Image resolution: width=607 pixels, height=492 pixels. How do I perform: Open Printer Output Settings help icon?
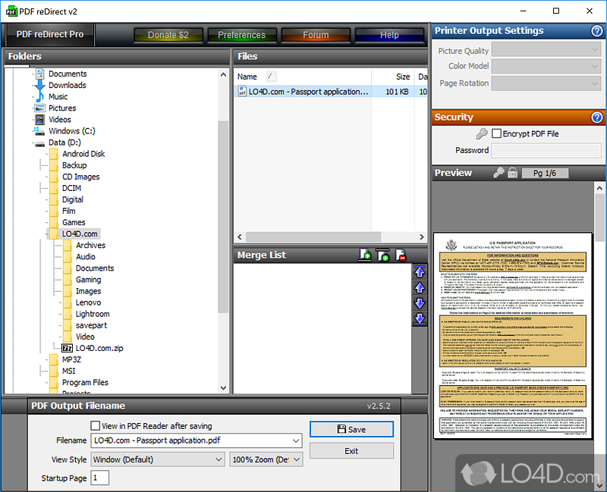[597, 30]
